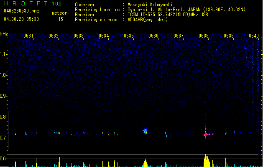Click the Receiver label
The width and height of the screenshot is (263, 167).
point(85,15)
